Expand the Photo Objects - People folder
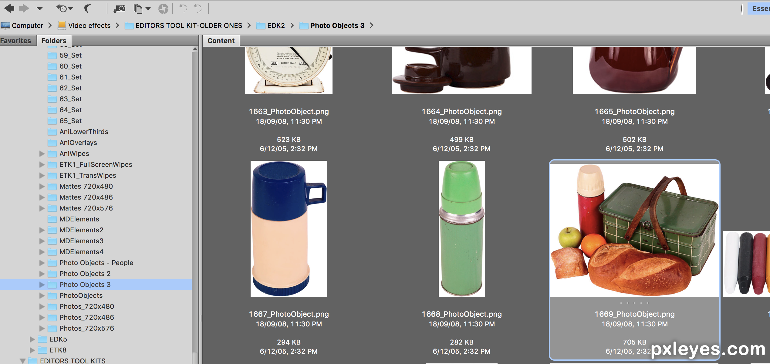The width and height of the screenshot is (770, 364). pos(42,263)
